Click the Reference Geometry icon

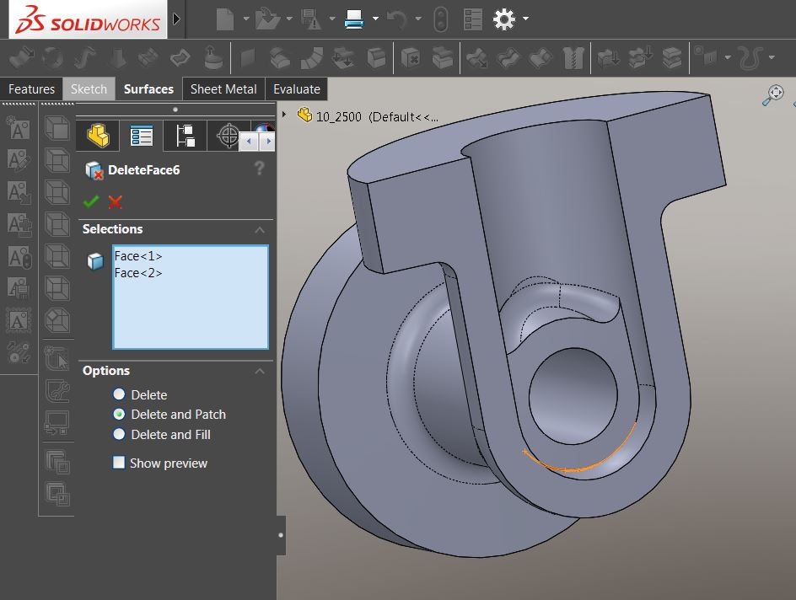tap(706, 56)
